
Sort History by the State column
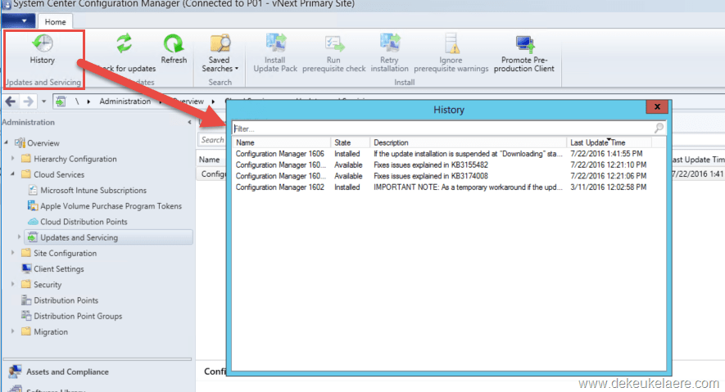tap(350, 142)
